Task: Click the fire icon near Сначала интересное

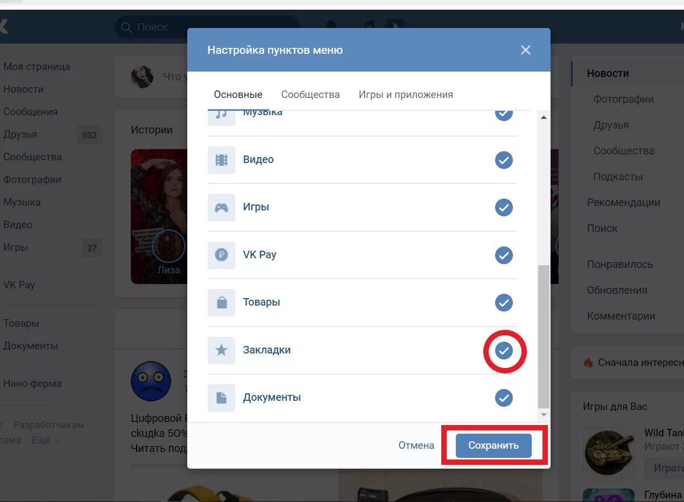Action: (x=588, y=363)
